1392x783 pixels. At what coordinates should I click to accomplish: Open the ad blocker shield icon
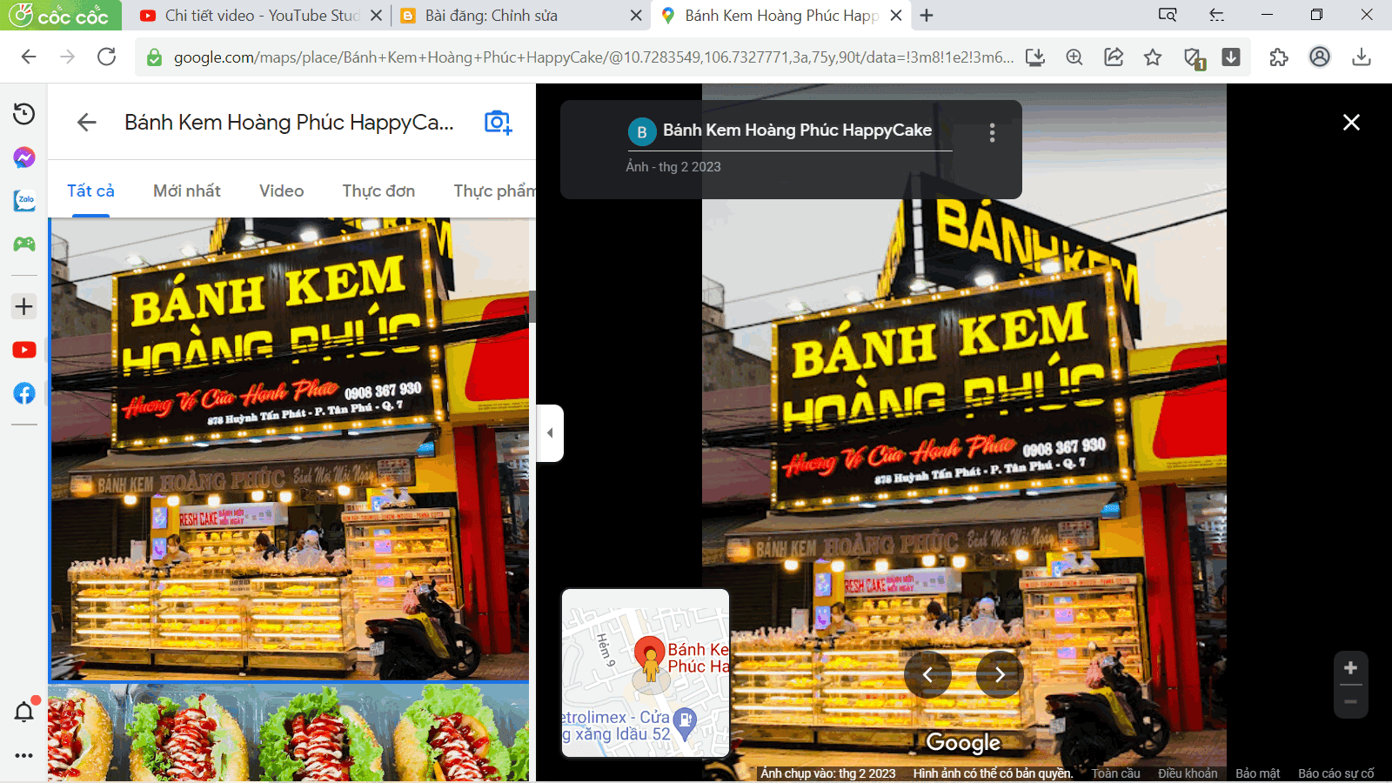[x=1194, y=58]
